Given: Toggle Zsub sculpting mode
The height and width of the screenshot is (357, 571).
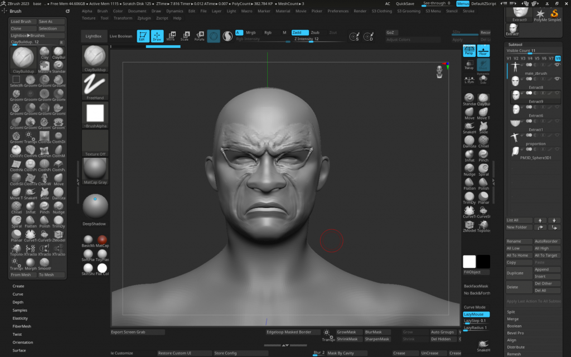Looking at the screenshot, I should coord(315,32).
